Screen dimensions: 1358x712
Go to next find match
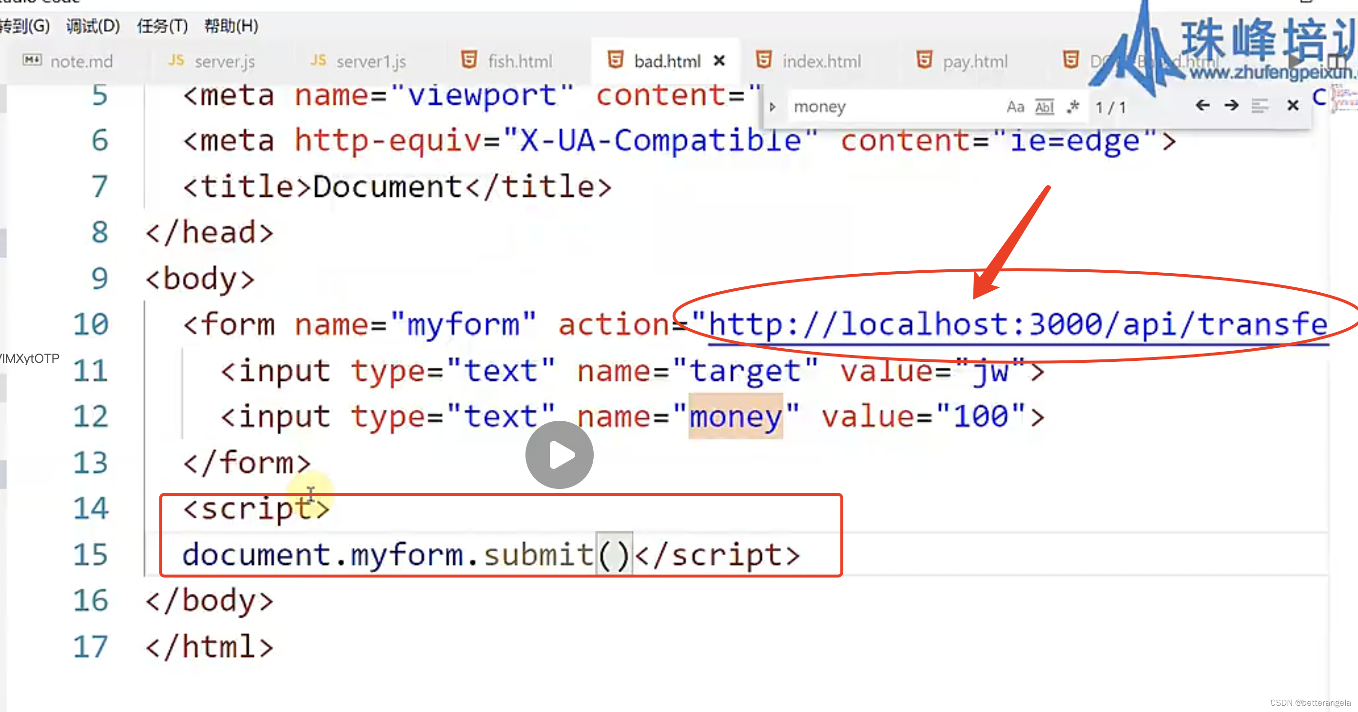click(1231, 106)
